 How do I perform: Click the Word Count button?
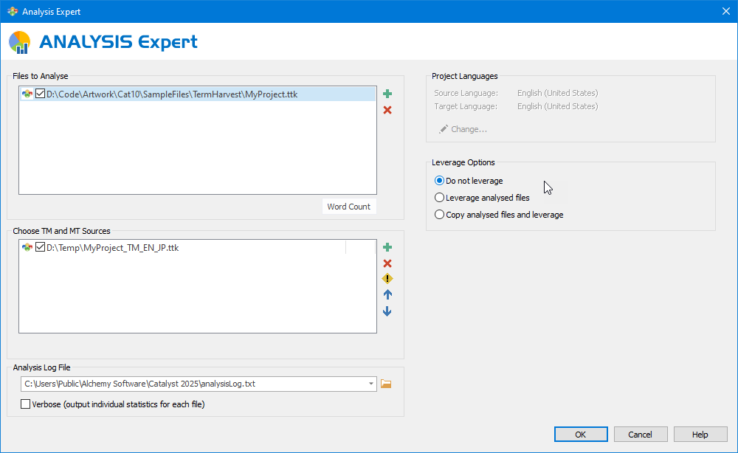click(x=348, y=207)
